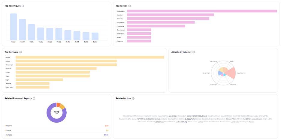Select the Persistence tactic bar
This screenshot has height=140, width=281.
point(156,26)
